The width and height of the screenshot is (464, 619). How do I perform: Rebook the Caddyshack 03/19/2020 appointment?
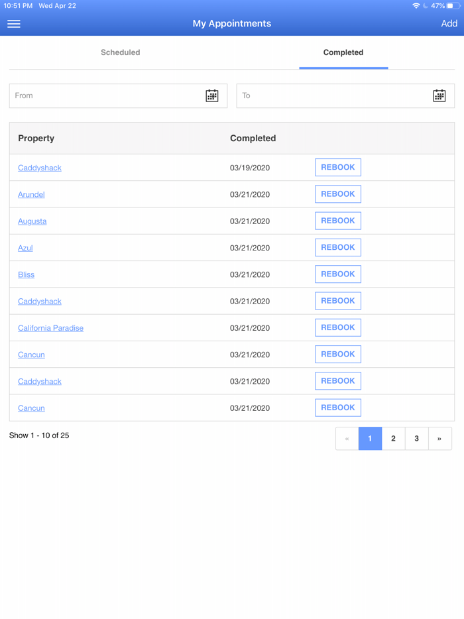pos(338,168)
